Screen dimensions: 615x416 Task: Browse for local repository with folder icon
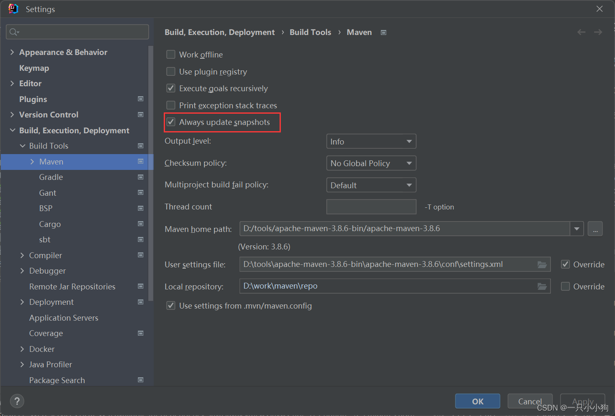coord(542,286)
